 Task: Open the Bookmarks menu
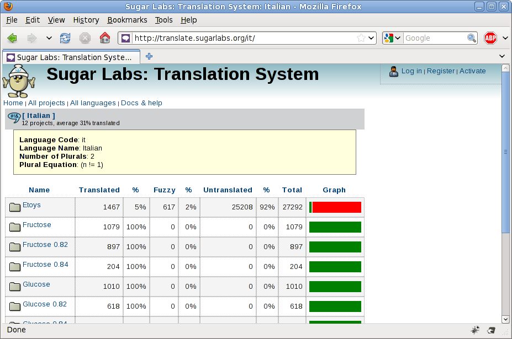tap(127, 20)
